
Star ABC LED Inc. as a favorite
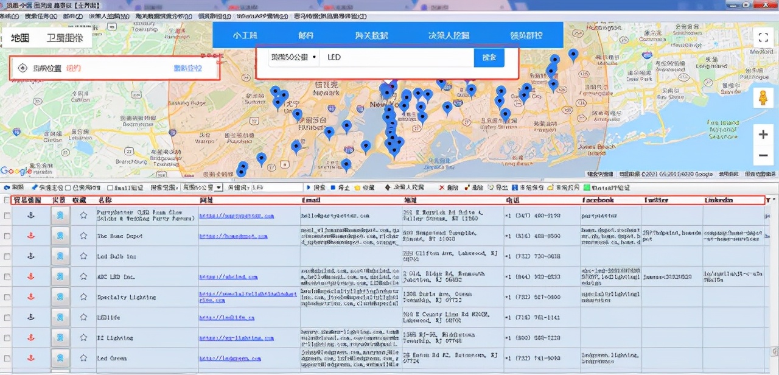[x=83, y=276]
